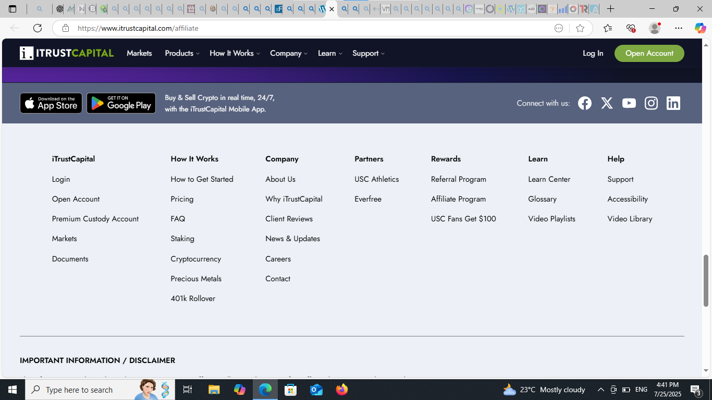Open the YouTube social icon

[629, 103]
